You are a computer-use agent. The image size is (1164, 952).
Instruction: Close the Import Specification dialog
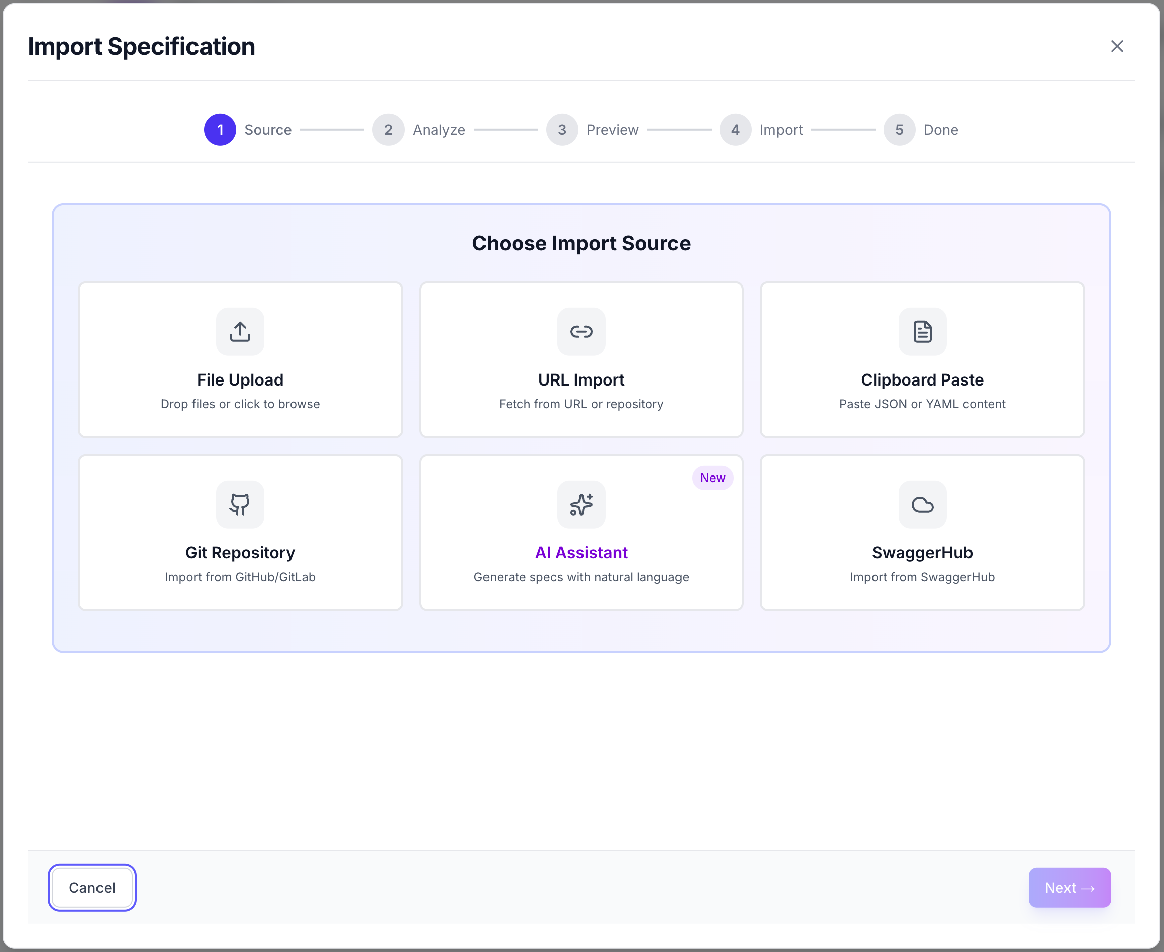tap(1117, 46)
